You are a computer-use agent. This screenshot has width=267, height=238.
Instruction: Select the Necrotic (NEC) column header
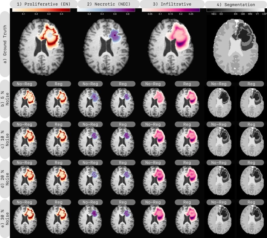click(108, 4)
